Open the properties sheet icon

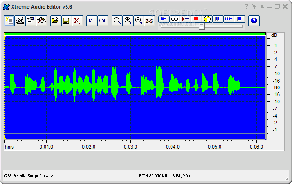31,21
